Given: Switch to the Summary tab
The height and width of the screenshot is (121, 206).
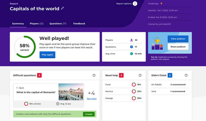Looking at the screenshot, I should click(x=18, y=24).
